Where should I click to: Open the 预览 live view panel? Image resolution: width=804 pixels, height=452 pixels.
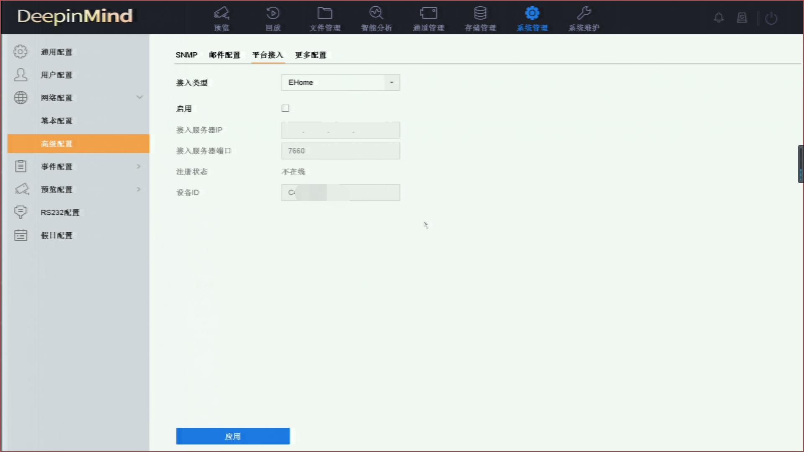click(x=221, y=18)
